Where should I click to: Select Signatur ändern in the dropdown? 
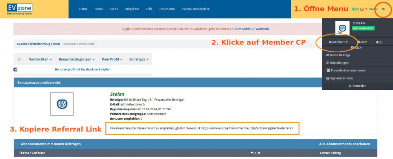[340, 78]
